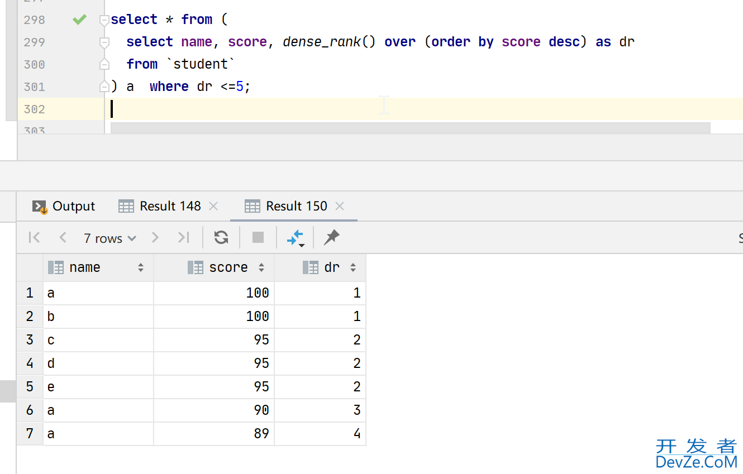Collapse the fold marker on line 299
The image size is (743, 474).
[x=104, y=42]
